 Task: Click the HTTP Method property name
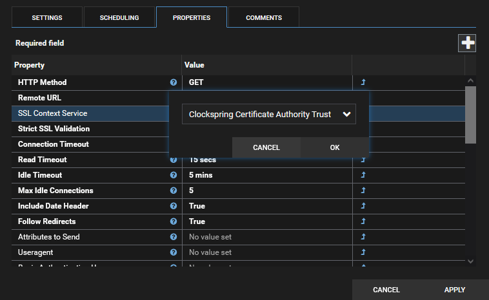pos(42,82)
